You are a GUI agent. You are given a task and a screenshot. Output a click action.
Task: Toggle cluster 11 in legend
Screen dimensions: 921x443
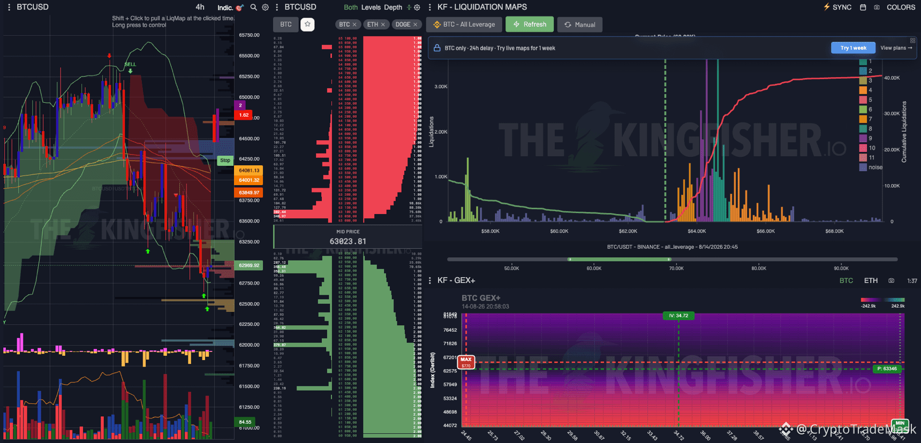click(867, 157)
